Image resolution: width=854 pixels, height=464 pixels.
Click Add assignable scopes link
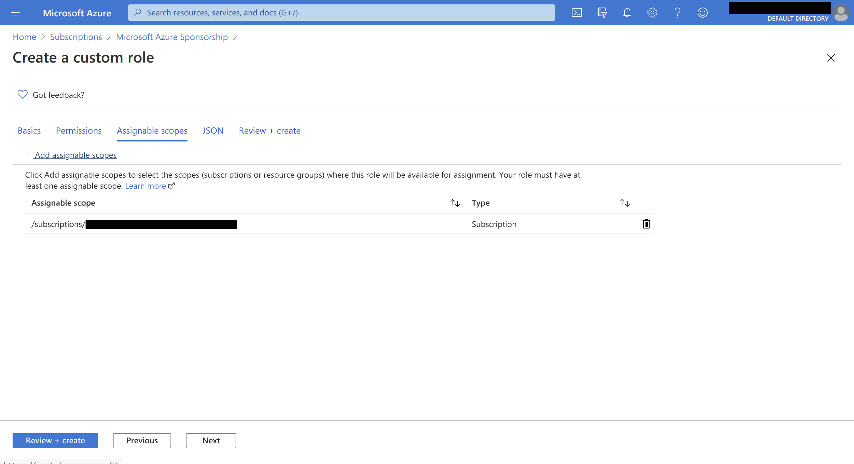(71, 155)
